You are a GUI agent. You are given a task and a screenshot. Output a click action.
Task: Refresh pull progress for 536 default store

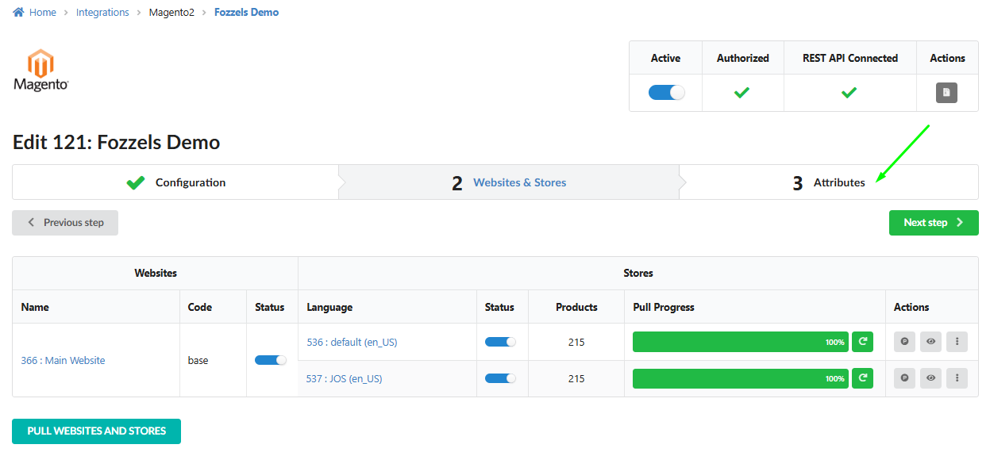(x=862, y=342)
